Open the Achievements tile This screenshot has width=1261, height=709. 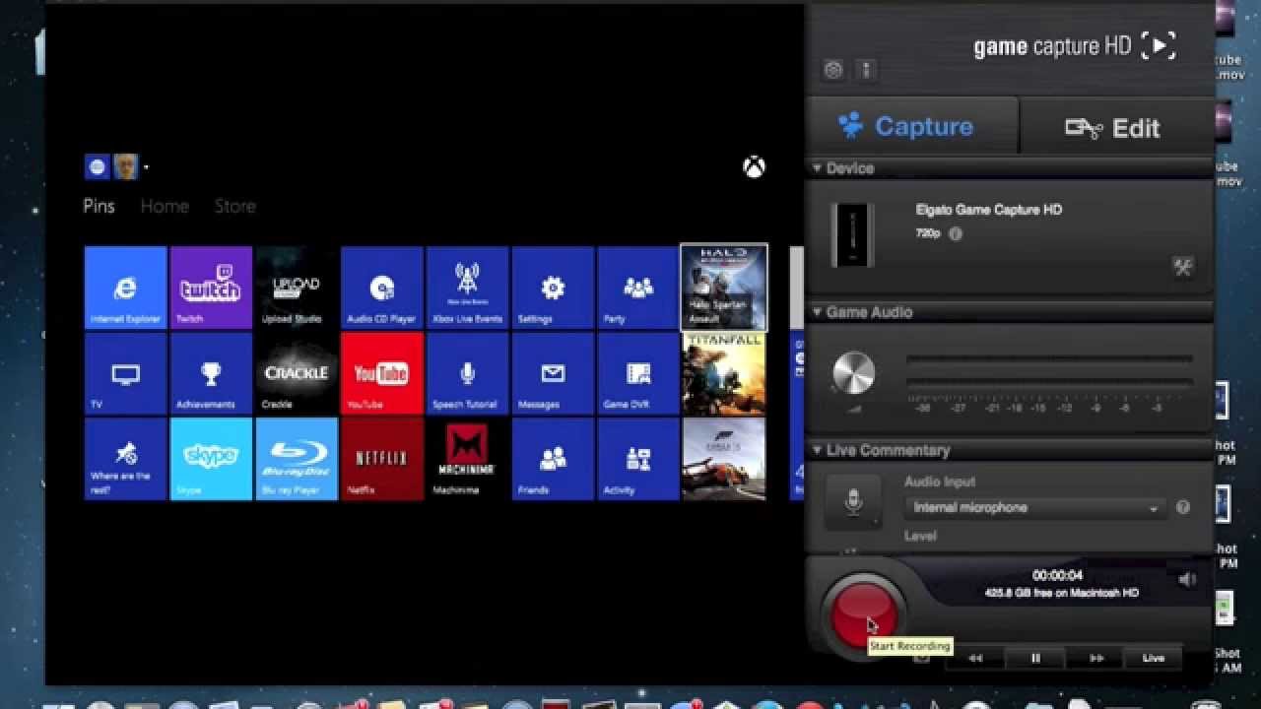[x=211, y=373]
